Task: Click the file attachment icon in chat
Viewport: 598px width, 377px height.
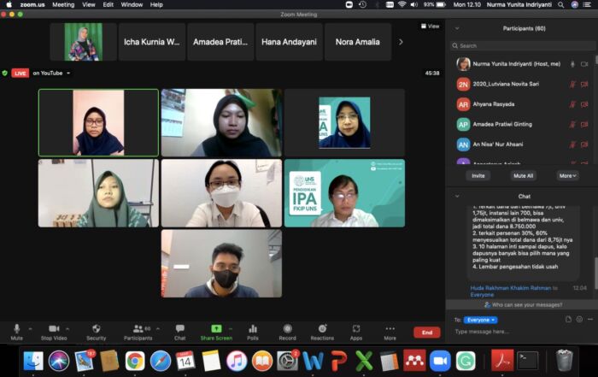Action: tap(568, 320)
